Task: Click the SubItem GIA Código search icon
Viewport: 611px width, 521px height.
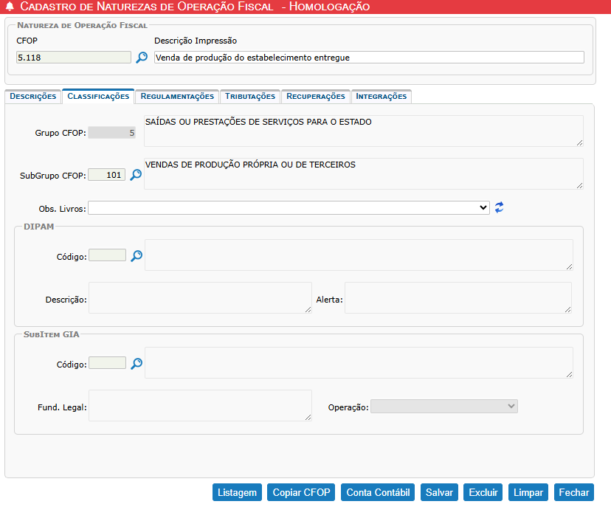Action: (137, 363)
